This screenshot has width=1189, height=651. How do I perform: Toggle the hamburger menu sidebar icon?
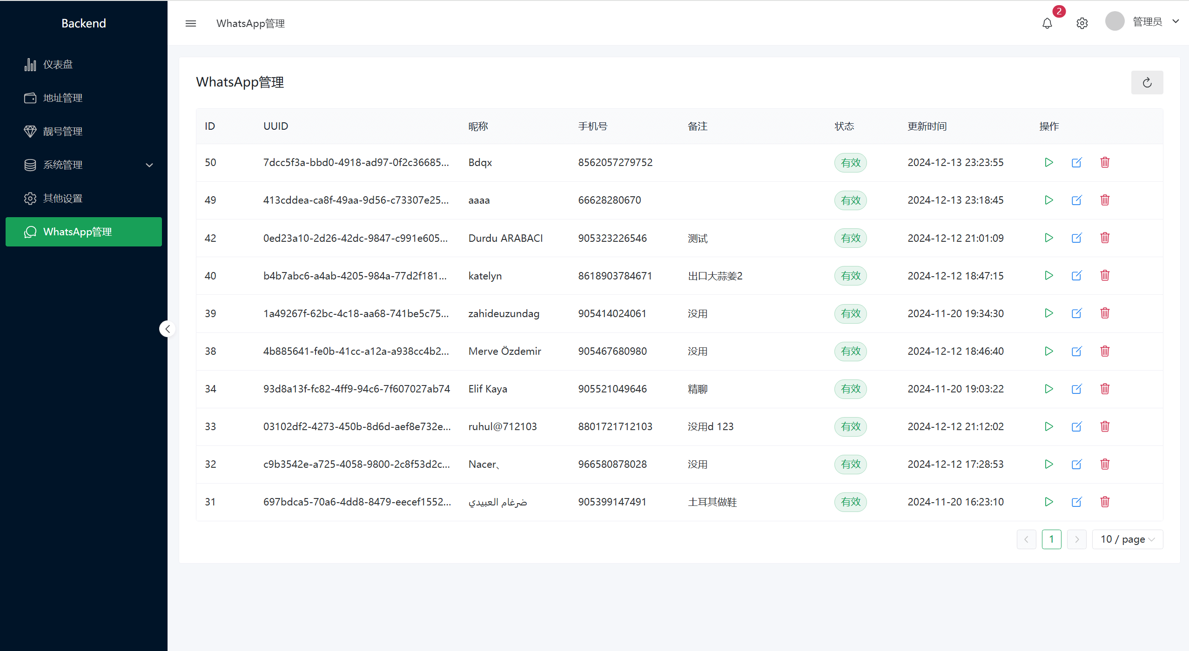(191, 23)
